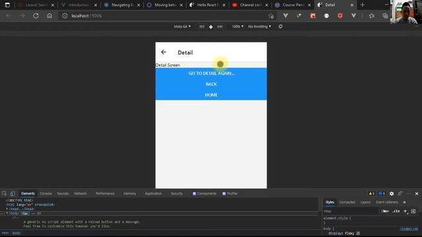Open tab actions menu icon
This screenshot has width=422, height=237.
point(7,5)
